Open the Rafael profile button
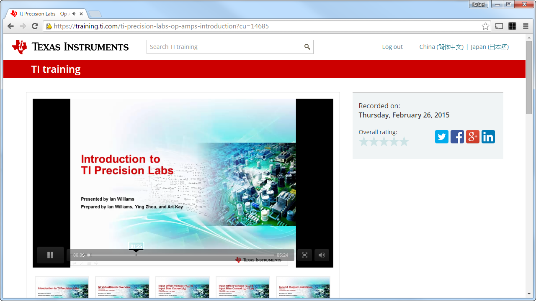Viewport: 536px width, 301px height. point(478,4)
